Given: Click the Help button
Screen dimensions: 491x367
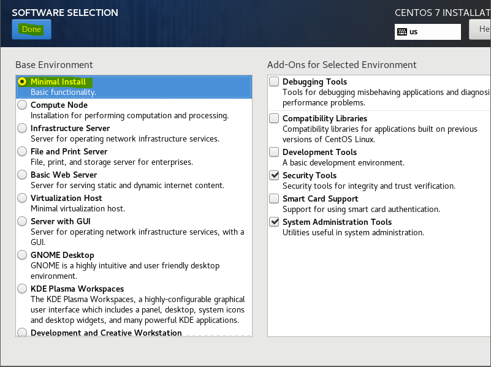Looking at the screenshot, I should [481, 29].
